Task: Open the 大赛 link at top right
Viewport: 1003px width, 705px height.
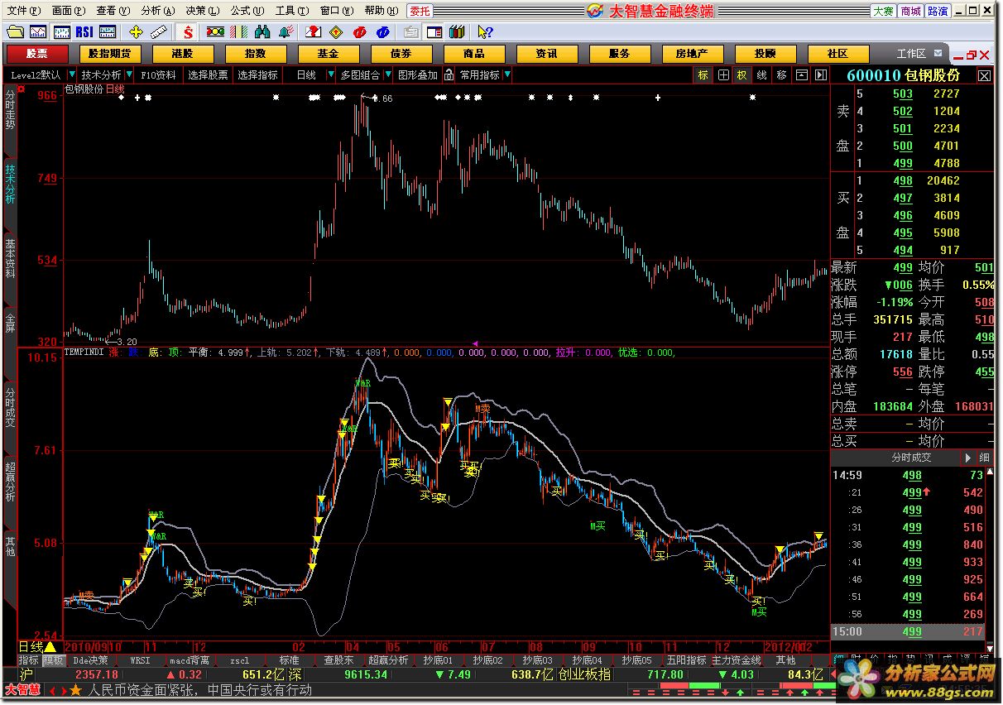Action: click(x=883, y=11)
